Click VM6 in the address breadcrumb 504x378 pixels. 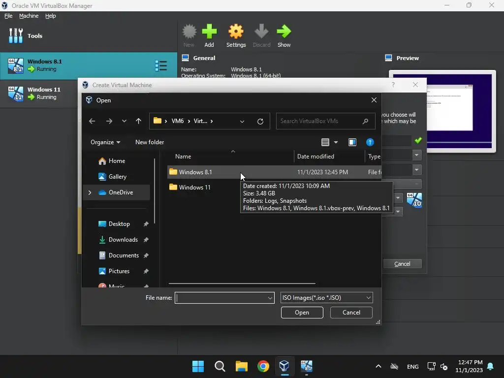tap(177, 121)
